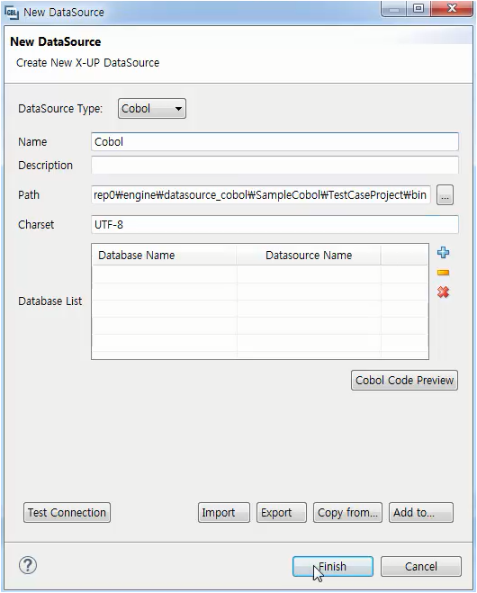The width and height of the screenshot is (477, 593).
Task: Open the DataSource Type dropdown
Action: coord(152,109)
